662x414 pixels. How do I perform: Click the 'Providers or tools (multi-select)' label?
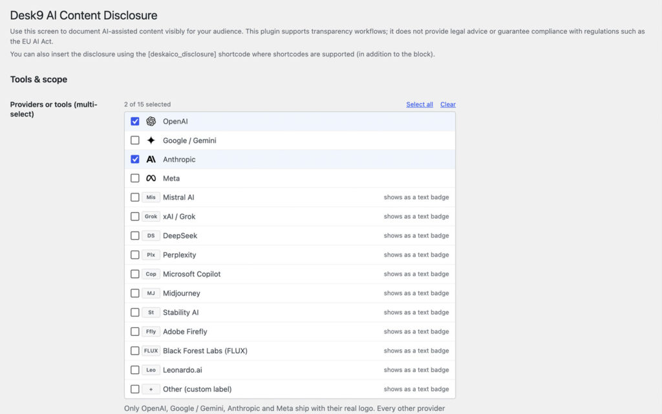tap(54, 109)
